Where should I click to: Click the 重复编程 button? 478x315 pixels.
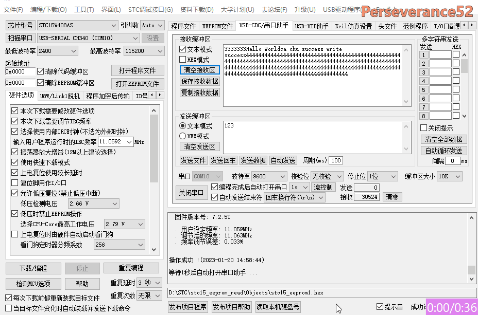[x=131, y=268]
